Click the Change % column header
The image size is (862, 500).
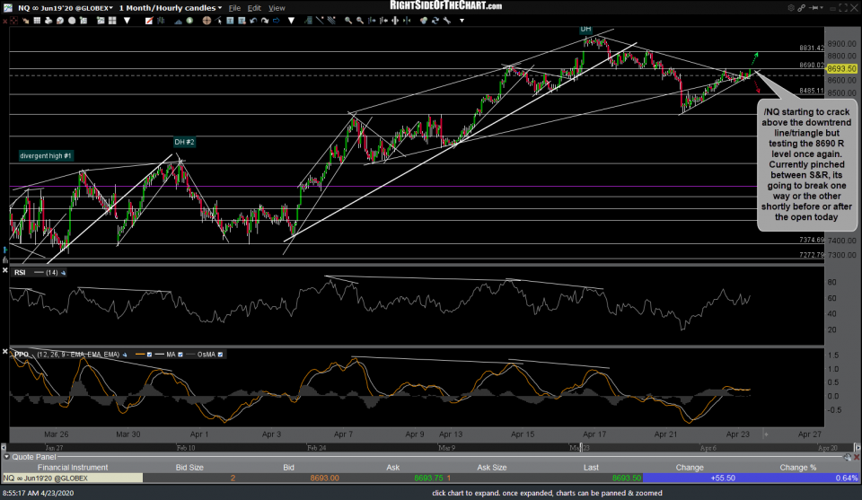pos(797,468)
